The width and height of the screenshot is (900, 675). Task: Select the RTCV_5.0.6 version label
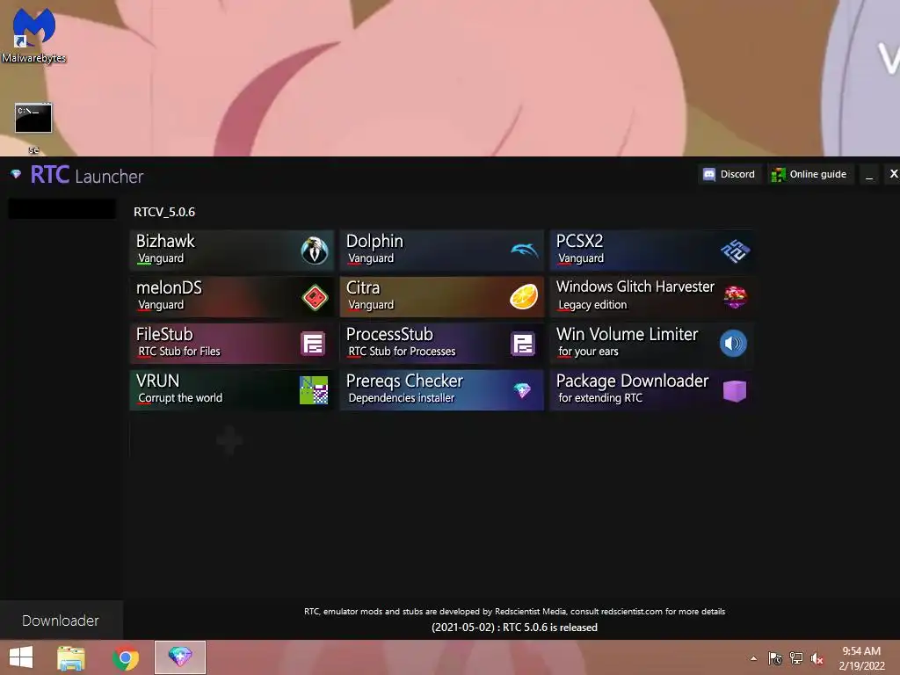pos(164,212)
